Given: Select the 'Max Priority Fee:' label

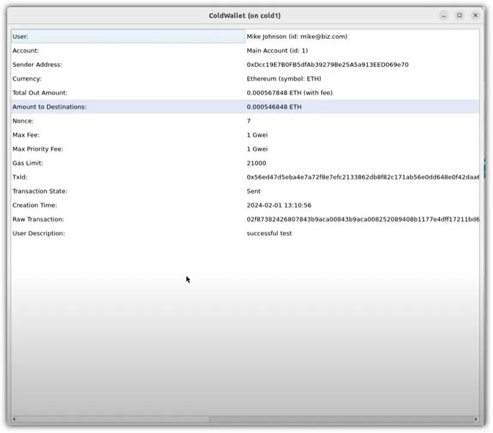Looking at the screenshot, I should (x=38, y=149).
